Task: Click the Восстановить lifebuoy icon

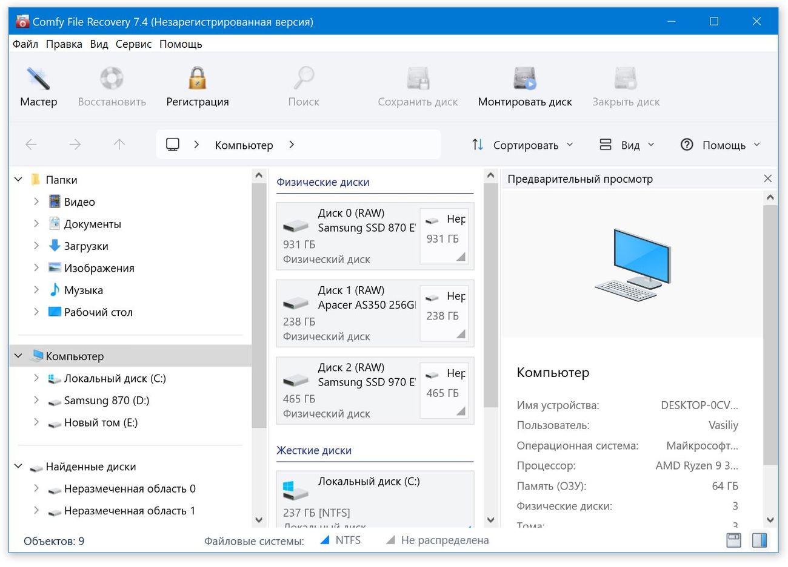Action: tap(112, 78)
